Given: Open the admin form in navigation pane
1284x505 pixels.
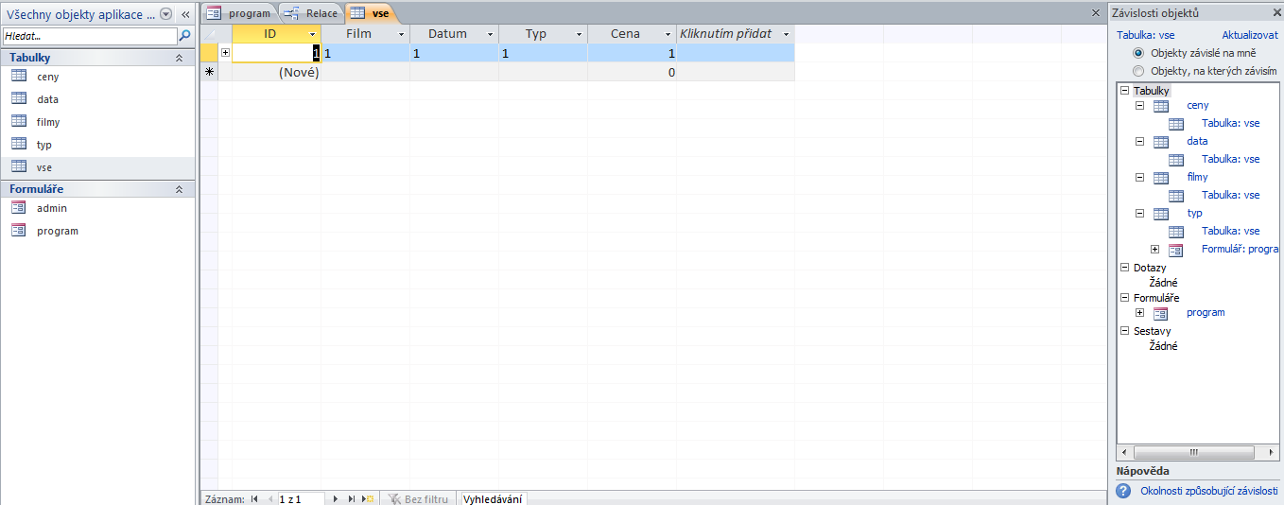Looking at the screenshot, I should (51, 208).
